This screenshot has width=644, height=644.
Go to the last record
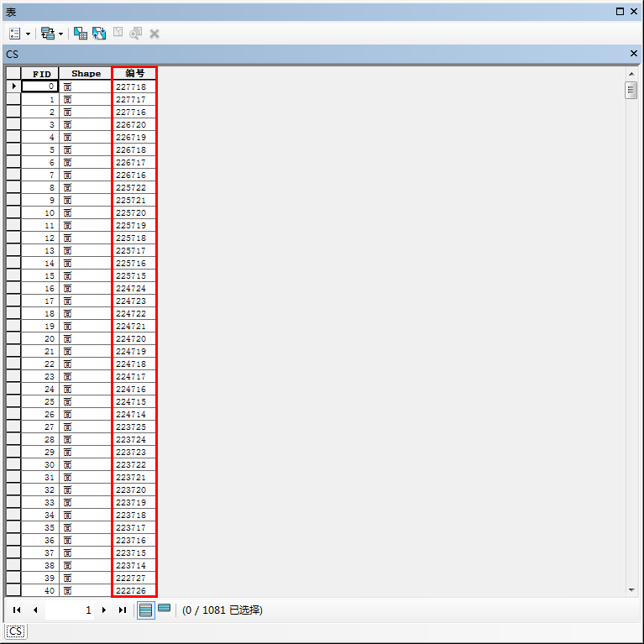point(123,610)
